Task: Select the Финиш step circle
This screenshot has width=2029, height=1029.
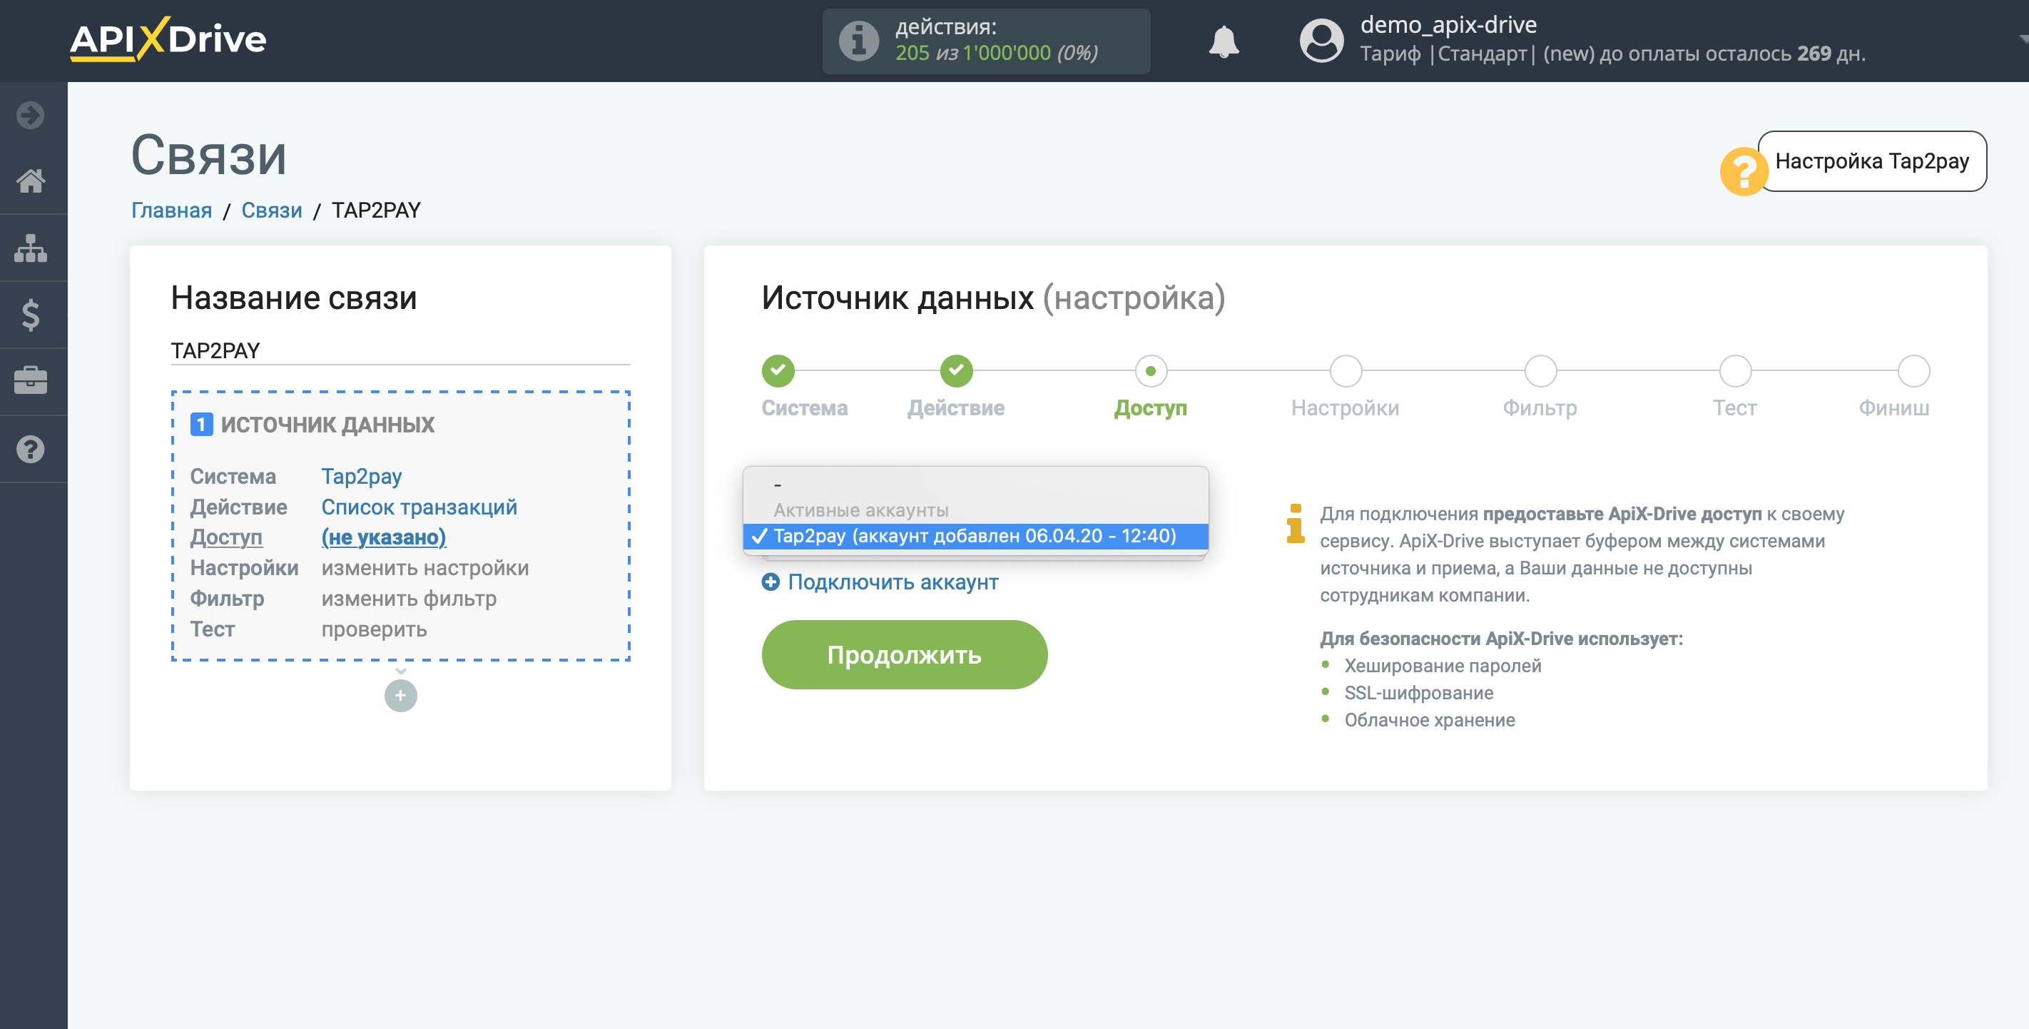Action: pos(1913,370)
